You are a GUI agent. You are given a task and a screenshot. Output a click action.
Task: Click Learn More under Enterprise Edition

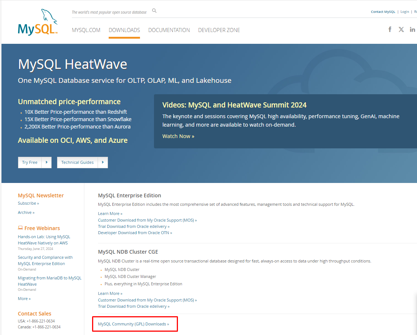(110, 214)
